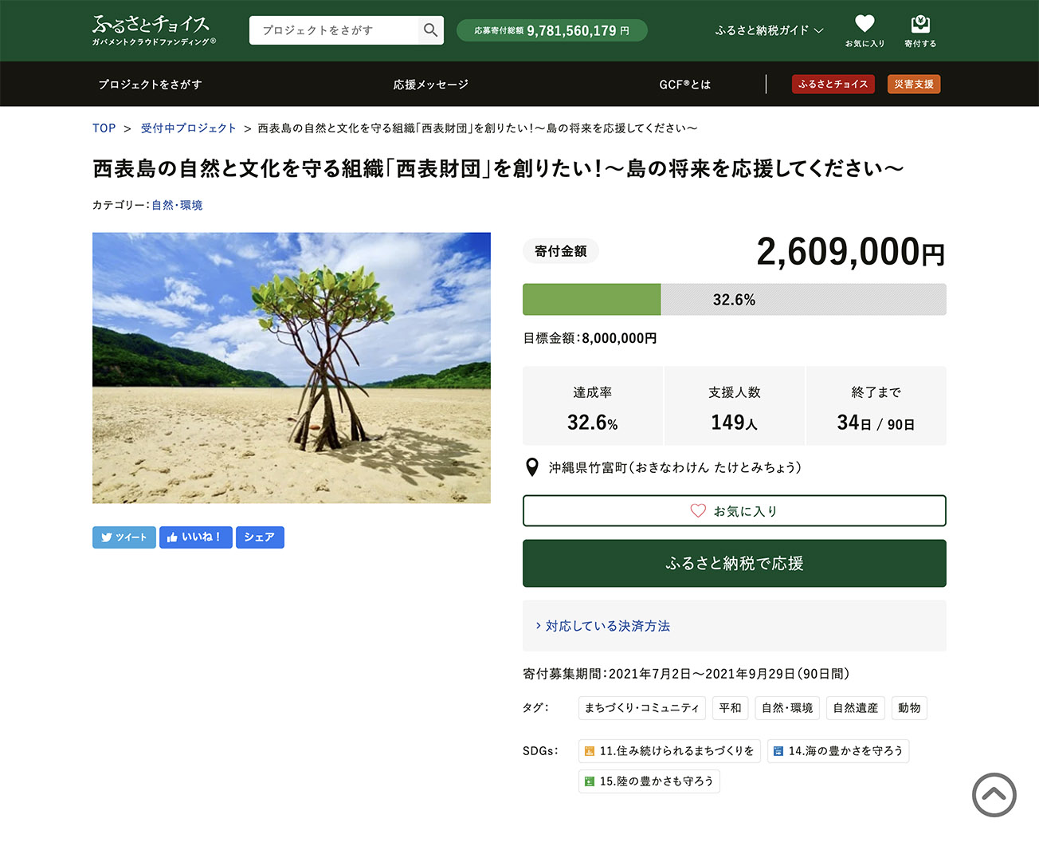The image size is (1039, 846).
Task: Open プロジェクトをさがす navigation item
Action: [x=151, y=85]
